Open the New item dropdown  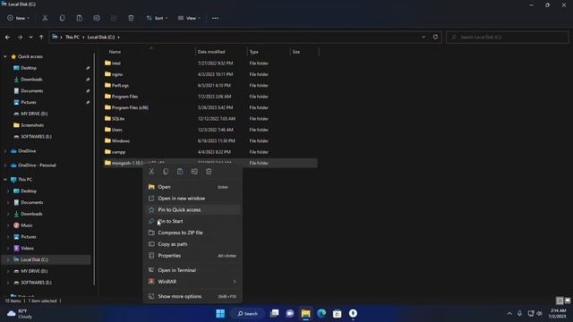click(18, 18)
